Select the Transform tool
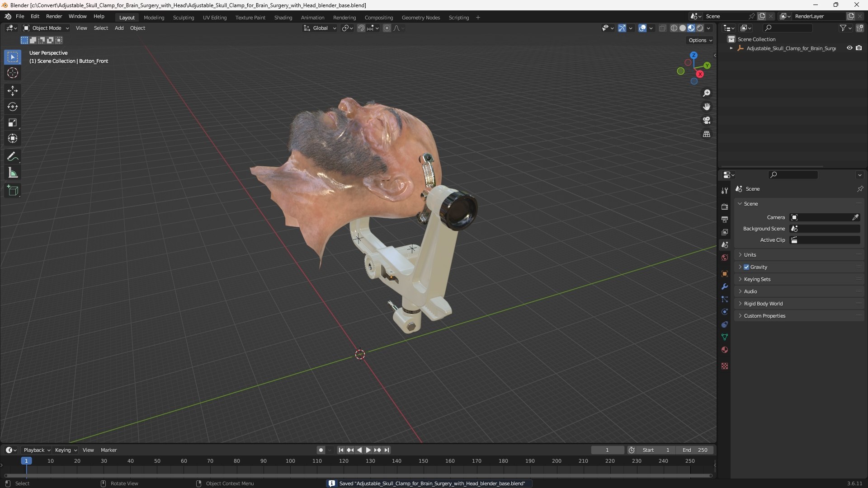The image size is (868, 488). pos(13,138)
